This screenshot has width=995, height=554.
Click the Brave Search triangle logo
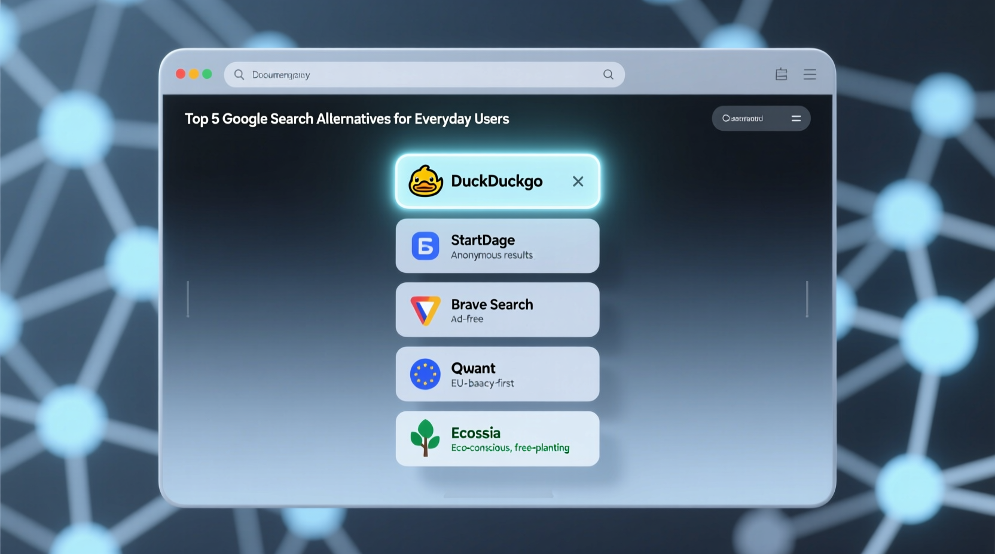[x=425, y=310]
